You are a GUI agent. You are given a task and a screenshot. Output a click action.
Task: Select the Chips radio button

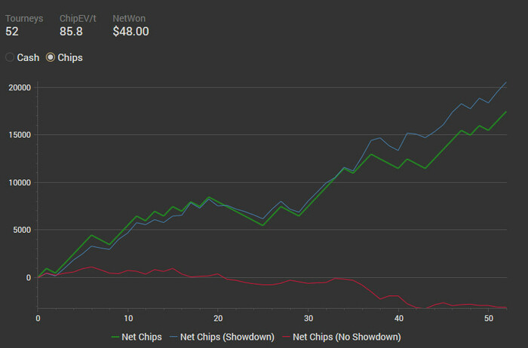[51, 57]
